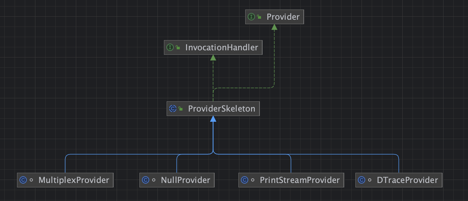Click the package-private circle icon on DTraceProvider
This screenshot has height=201, width=468.
[370, 180]
